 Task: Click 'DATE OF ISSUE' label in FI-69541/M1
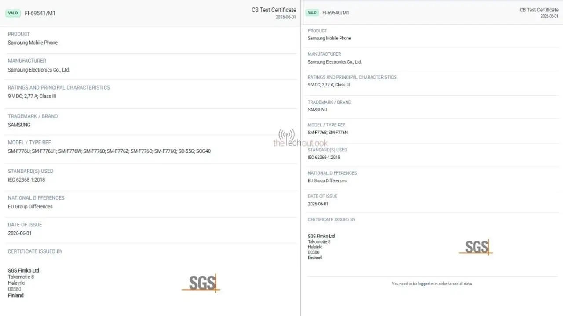pos(25,225)
